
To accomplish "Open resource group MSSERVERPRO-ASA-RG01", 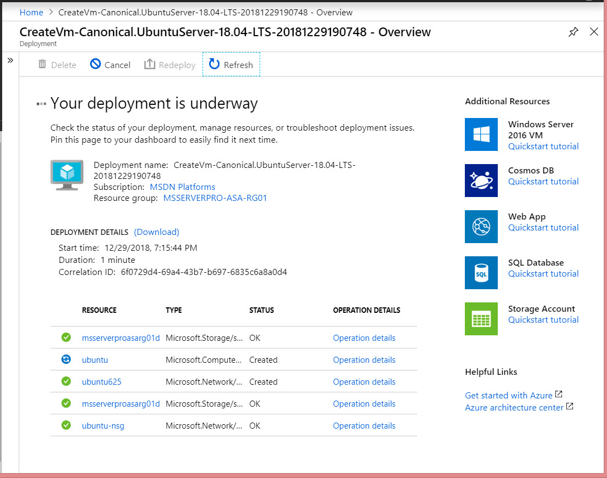I will (215, 198).
